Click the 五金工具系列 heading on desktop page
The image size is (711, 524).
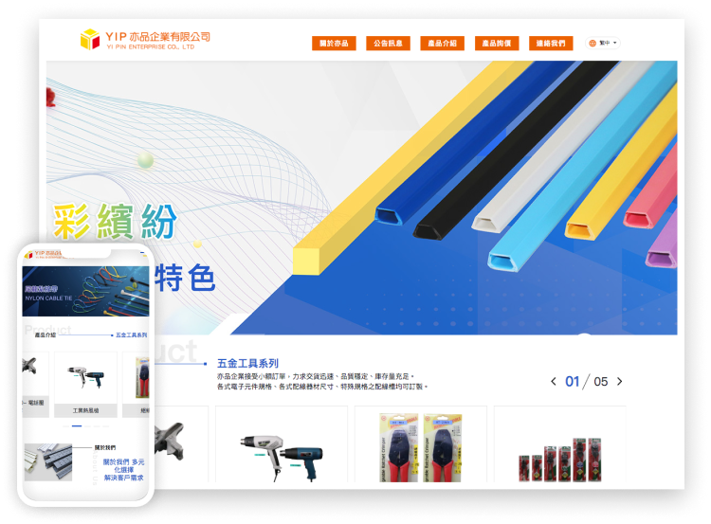click(247, 363)
